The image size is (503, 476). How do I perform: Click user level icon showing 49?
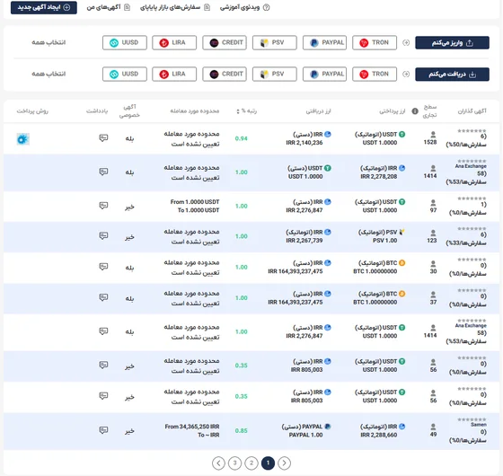(433, 427)
